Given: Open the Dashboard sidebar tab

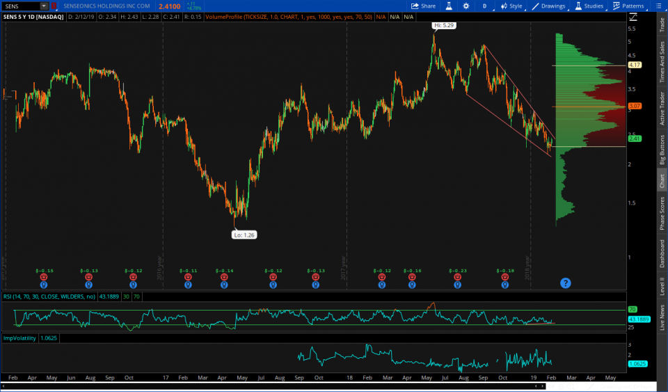Looking at the screenshot, I should 662,253.
